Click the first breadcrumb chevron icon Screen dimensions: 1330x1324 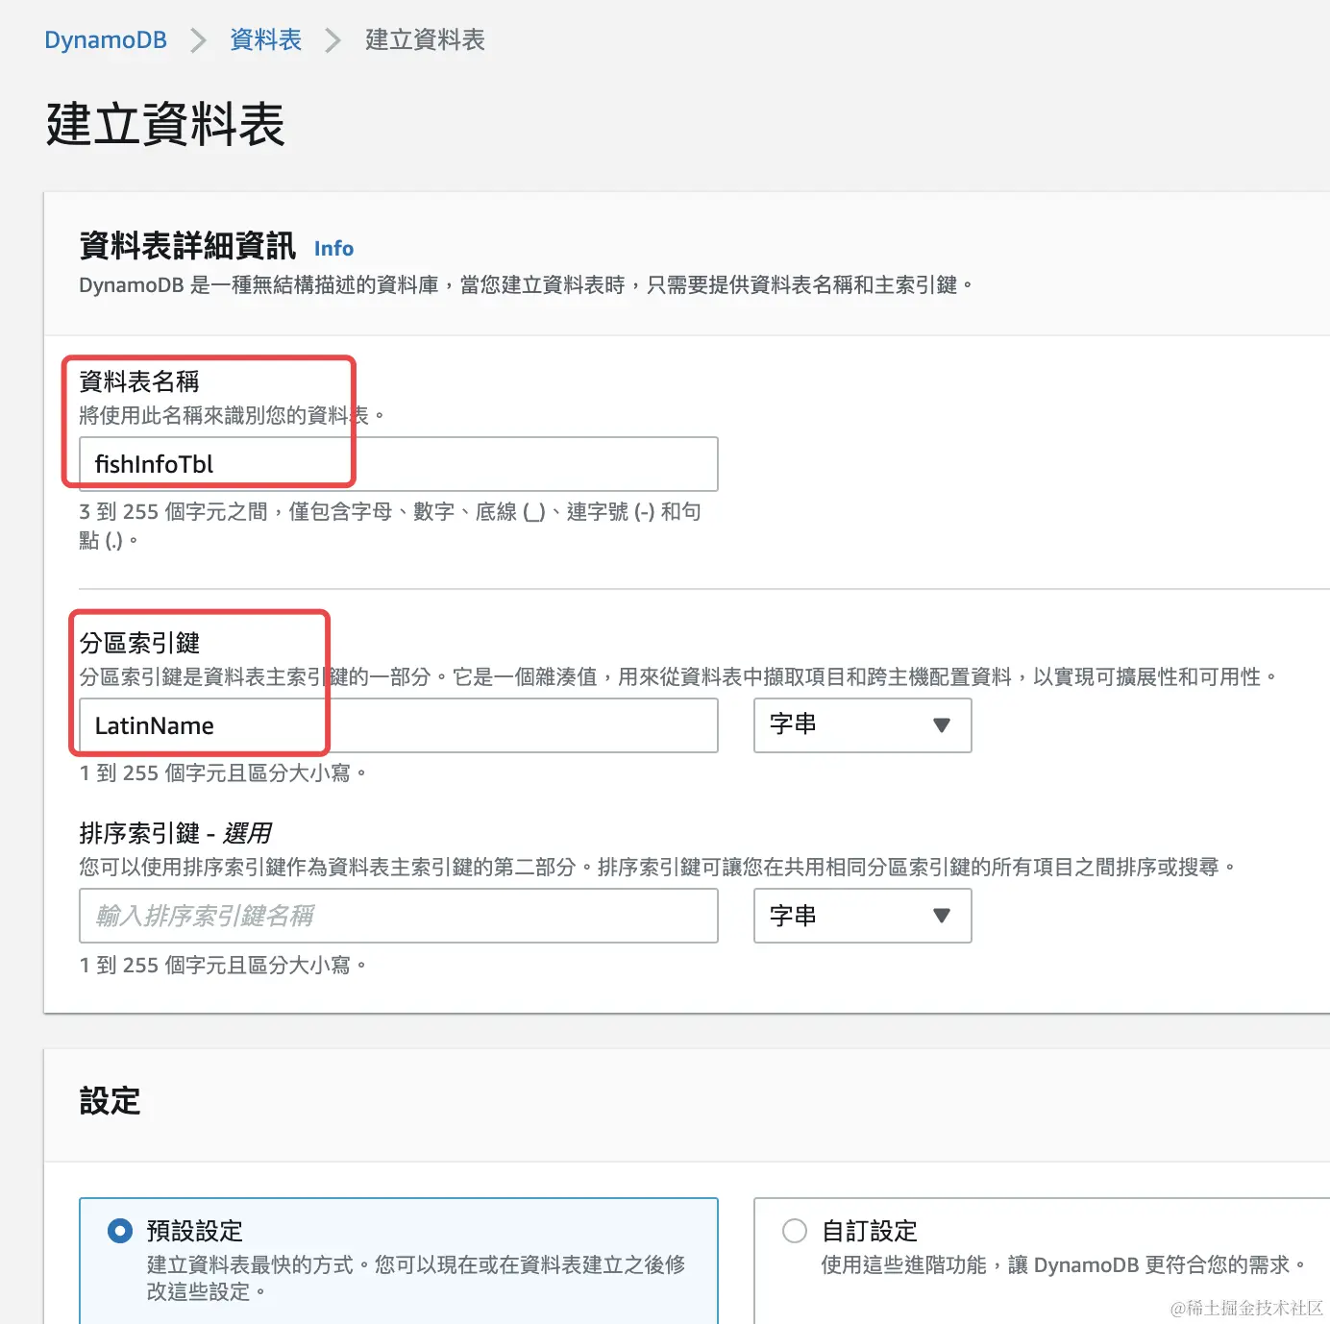pos(197,39)
